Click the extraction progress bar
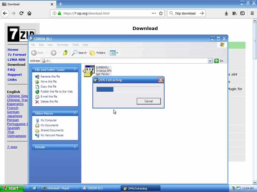This screenshot has width=257, height=192. click(128, 89)
